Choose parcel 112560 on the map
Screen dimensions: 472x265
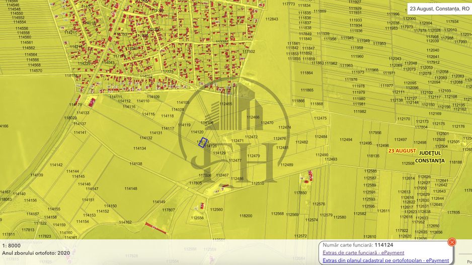tap(216, 210)
